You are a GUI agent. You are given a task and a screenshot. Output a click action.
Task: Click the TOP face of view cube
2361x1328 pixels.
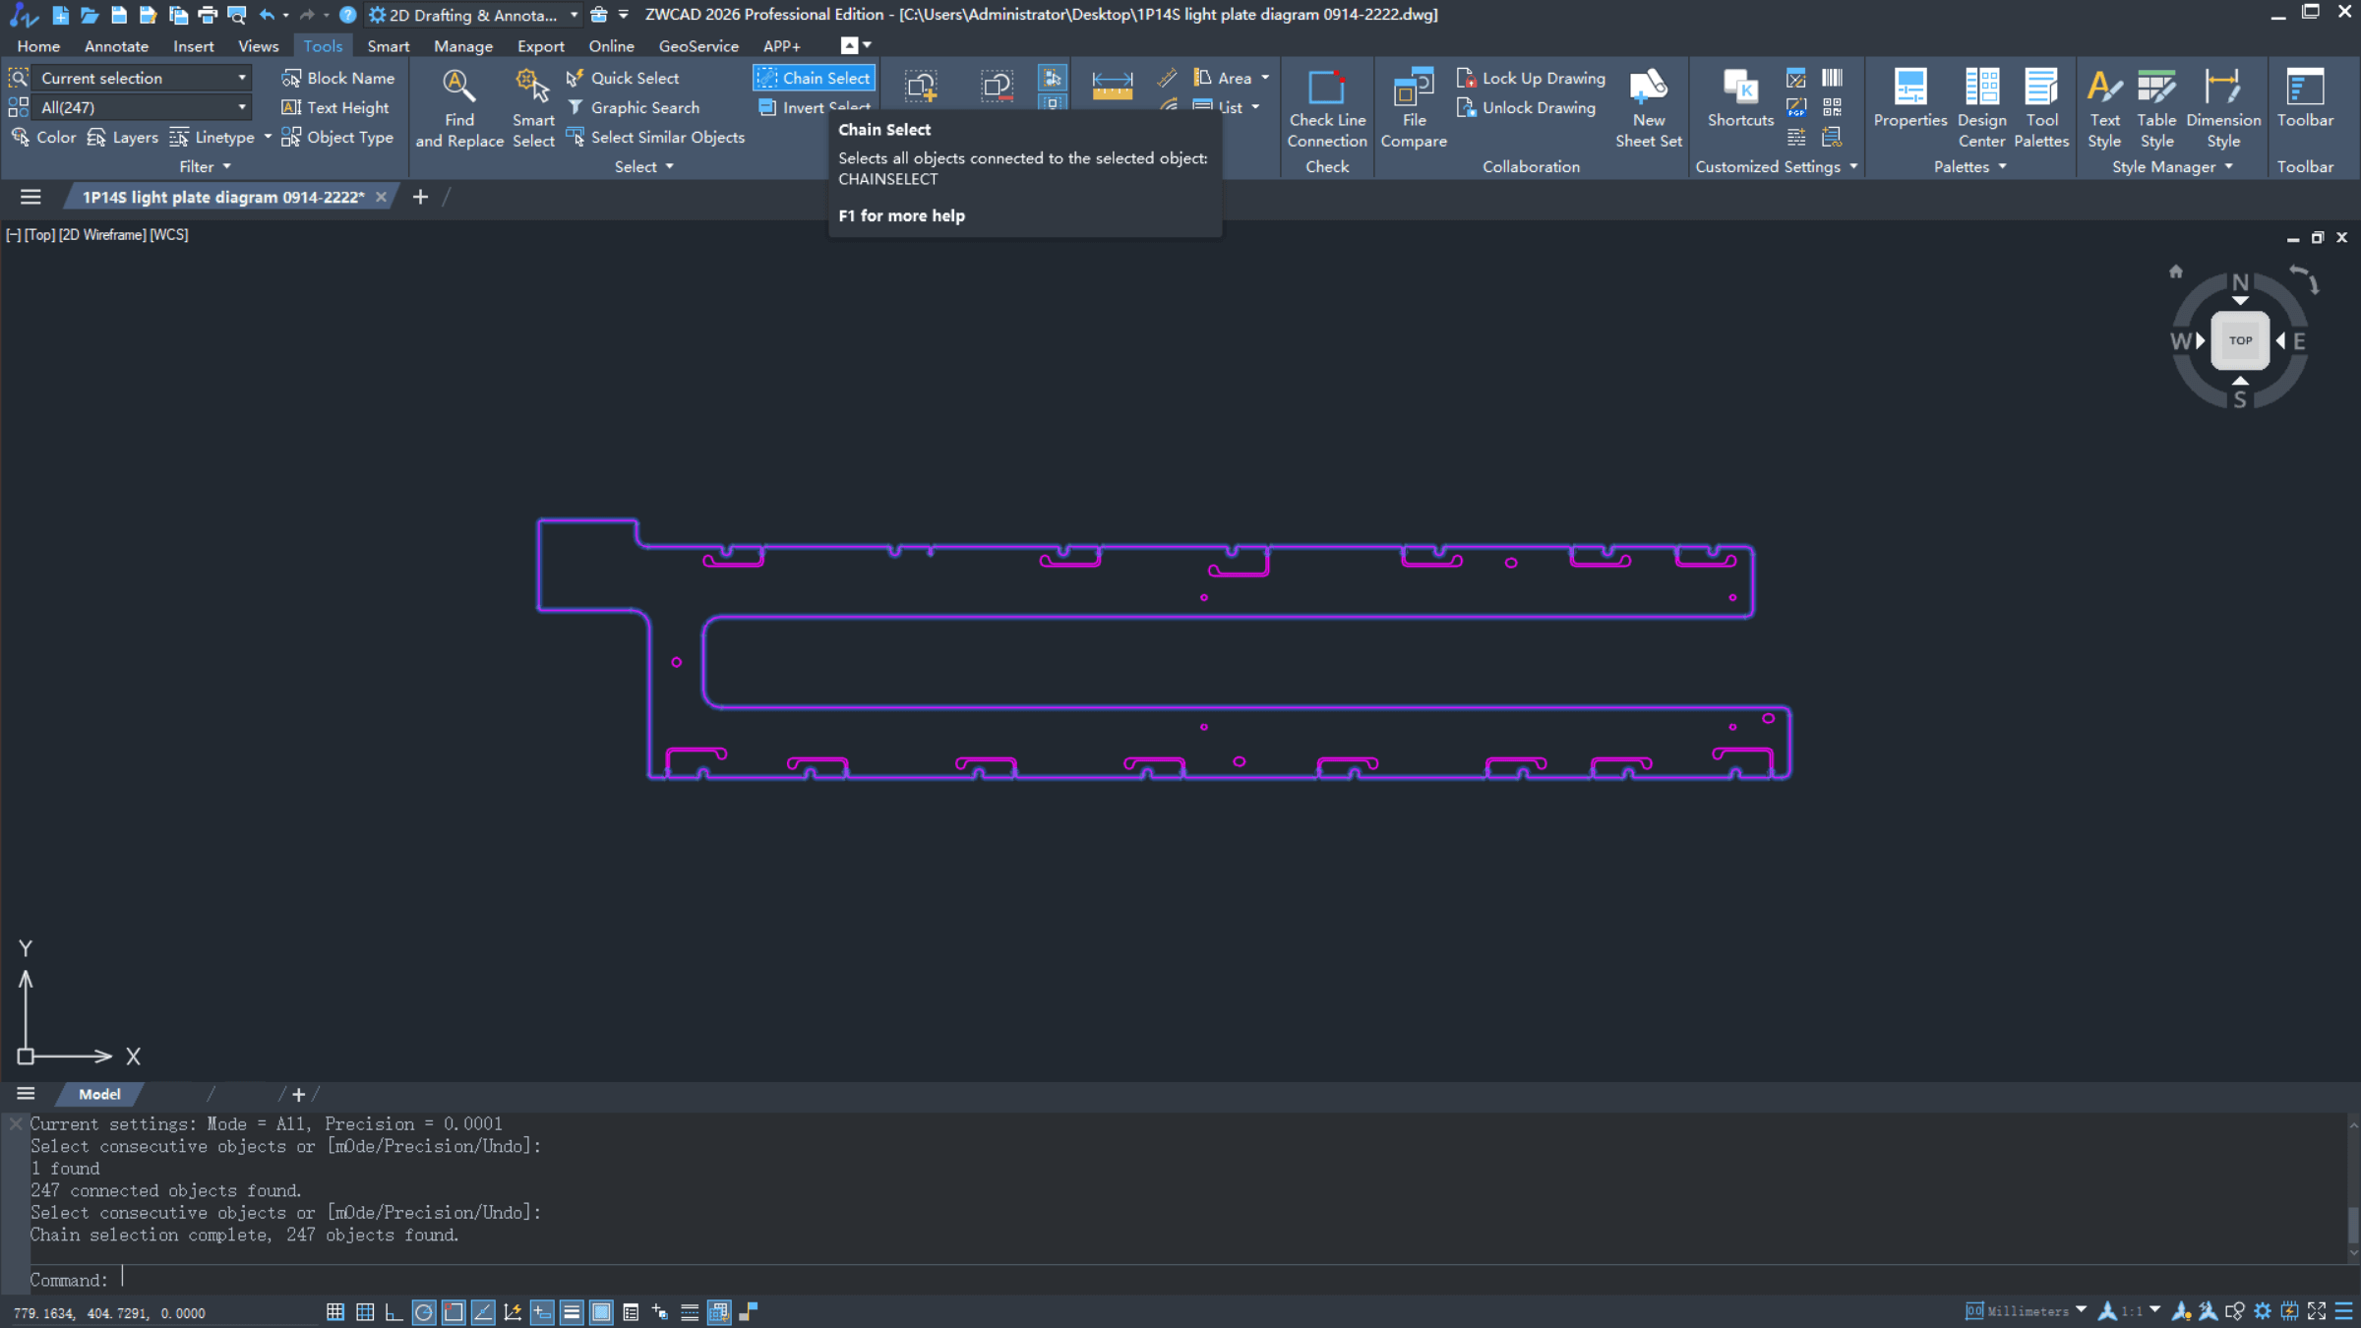[x=2240, y=340]
